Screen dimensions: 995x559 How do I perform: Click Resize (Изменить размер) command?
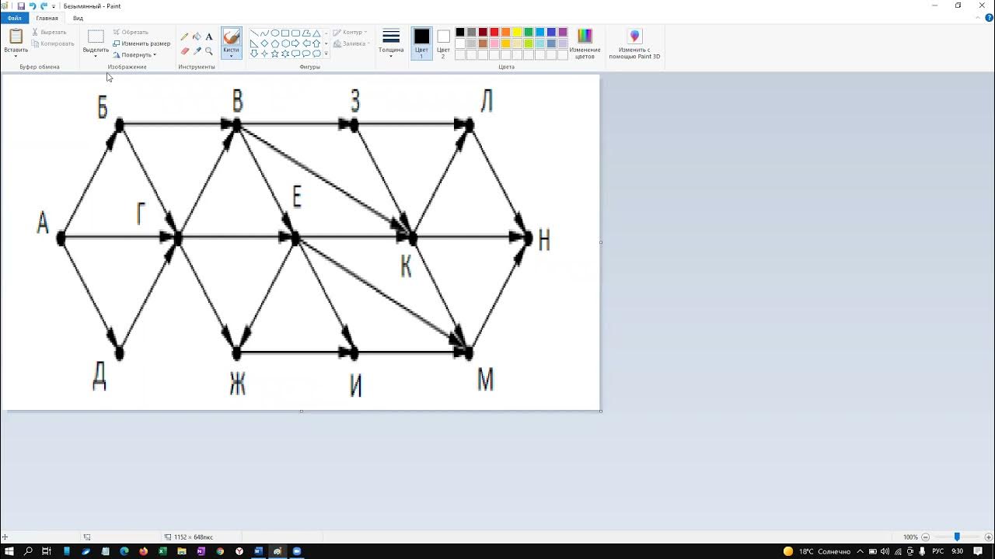141,43
